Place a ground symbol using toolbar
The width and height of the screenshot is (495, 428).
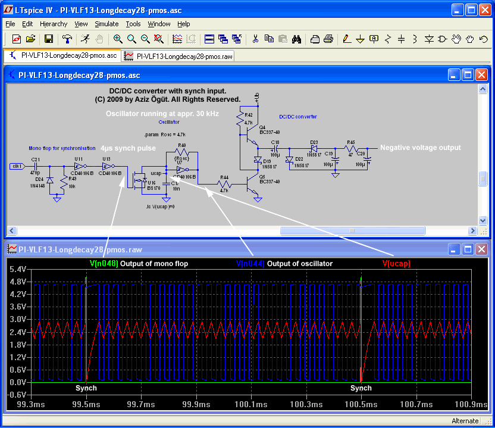click(360, 39)
